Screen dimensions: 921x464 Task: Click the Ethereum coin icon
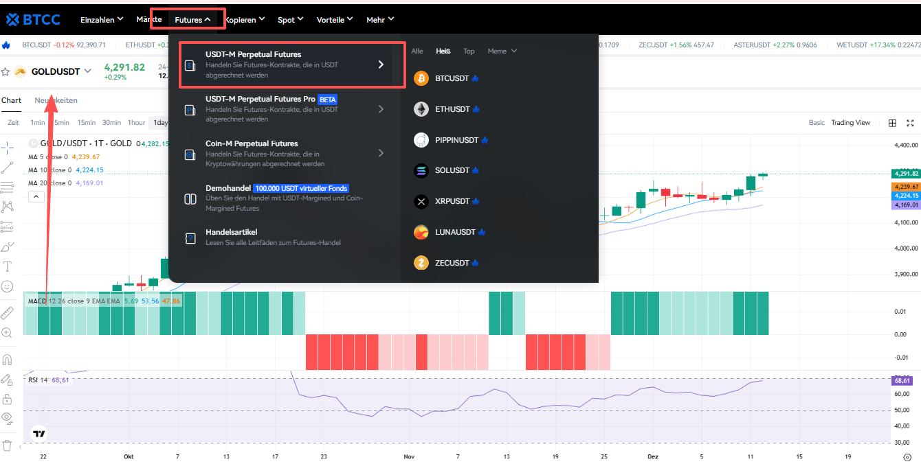(x=421, y=109)
